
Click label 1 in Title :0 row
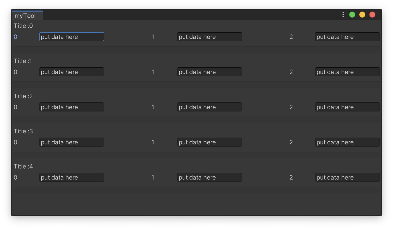click(153, 37)
